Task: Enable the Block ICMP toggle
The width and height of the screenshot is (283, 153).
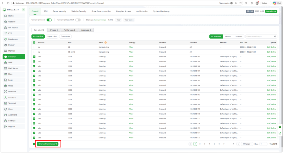Action: coord(78,20)
